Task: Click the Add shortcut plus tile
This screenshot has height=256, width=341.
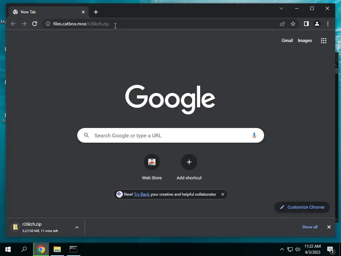Action: tap(189, 167)
